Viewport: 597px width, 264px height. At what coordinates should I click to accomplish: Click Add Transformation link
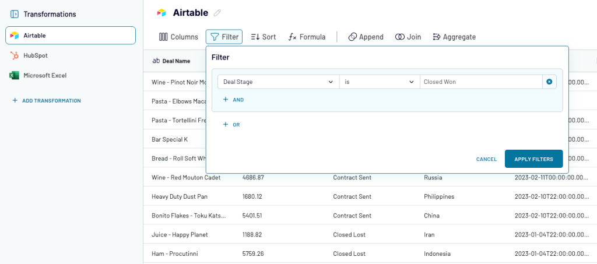[x=47, y=101]
